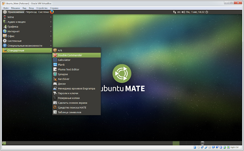Open Xarchiver
This screenshot has width=244, height=151.
(x=77, y=79)
